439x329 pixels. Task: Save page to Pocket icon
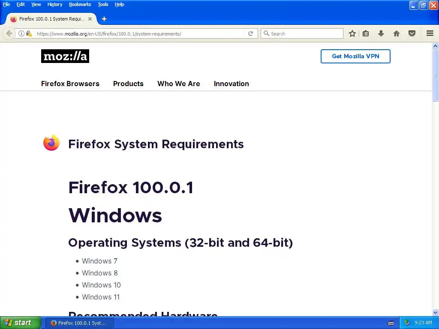click(x=412, y=33)
